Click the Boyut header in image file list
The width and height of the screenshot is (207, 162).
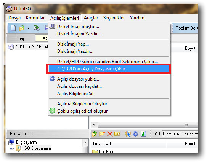[x=184, y=48]
